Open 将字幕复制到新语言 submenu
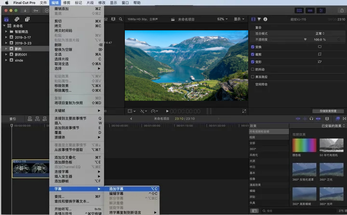347x215 pixels. [x=132, y=212]
